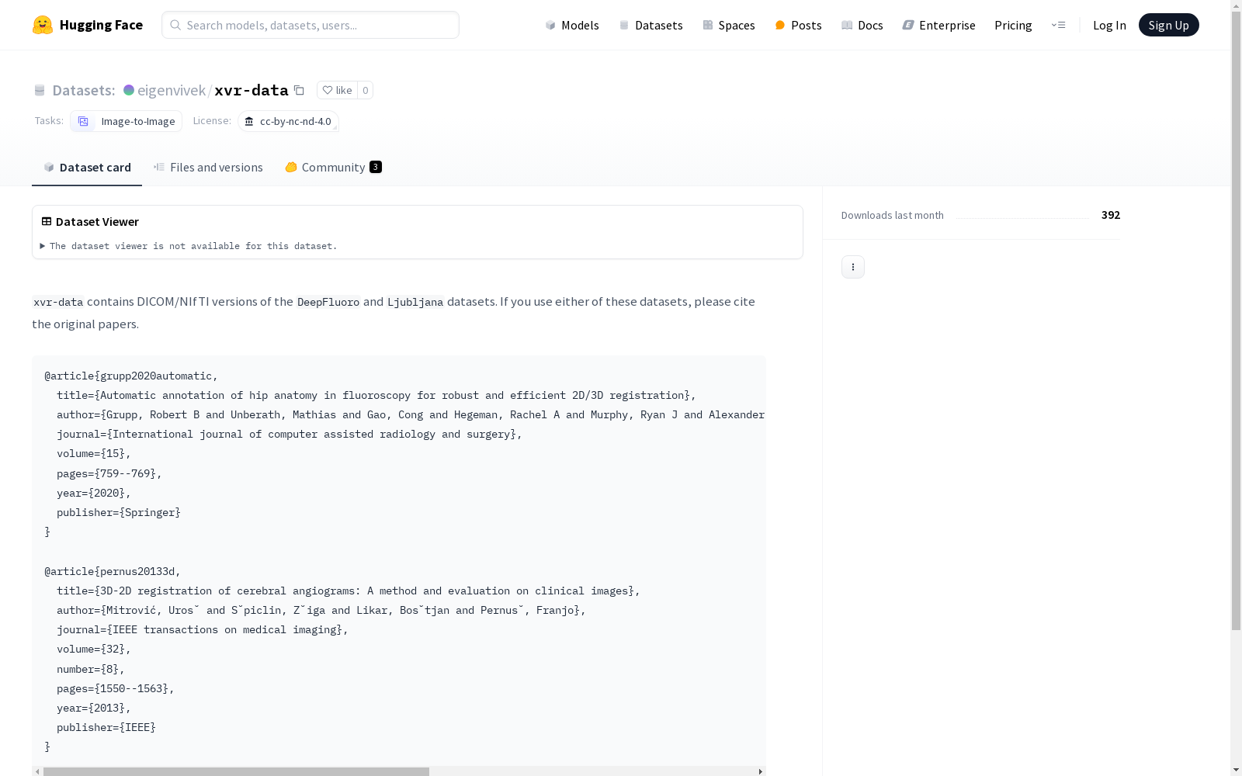Go to Spaces
The image size is (1242, 776).
[729, 25]
